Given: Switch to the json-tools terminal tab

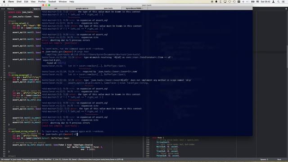Looking at the screenshot, I should (108, 8).
